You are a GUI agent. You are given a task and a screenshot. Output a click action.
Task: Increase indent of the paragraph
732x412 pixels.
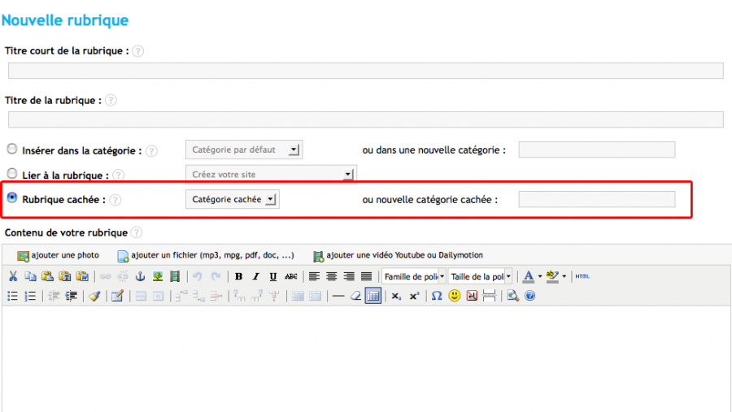click(71, 296)
